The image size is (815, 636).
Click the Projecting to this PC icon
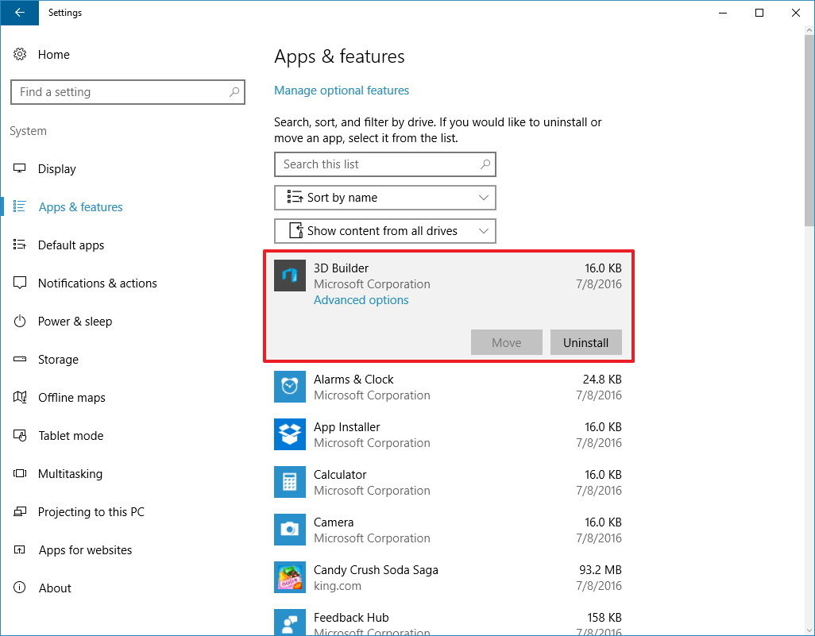coord(20,511)
